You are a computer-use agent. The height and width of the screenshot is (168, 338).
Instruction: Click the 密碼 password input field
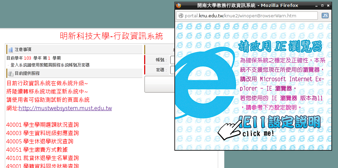pos(172,70)
